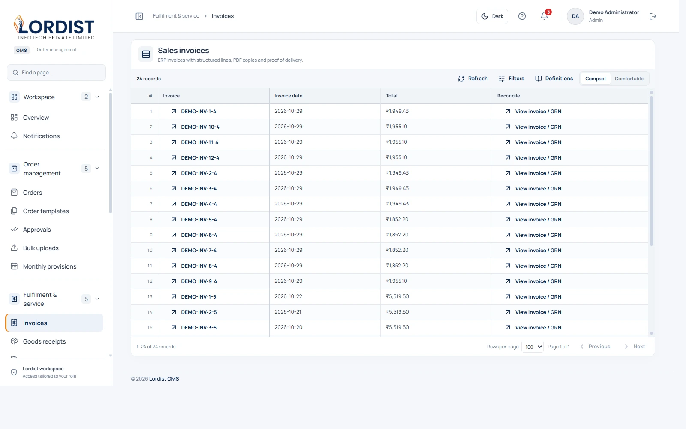Open the help question mark icon

[x=522, y=16]
